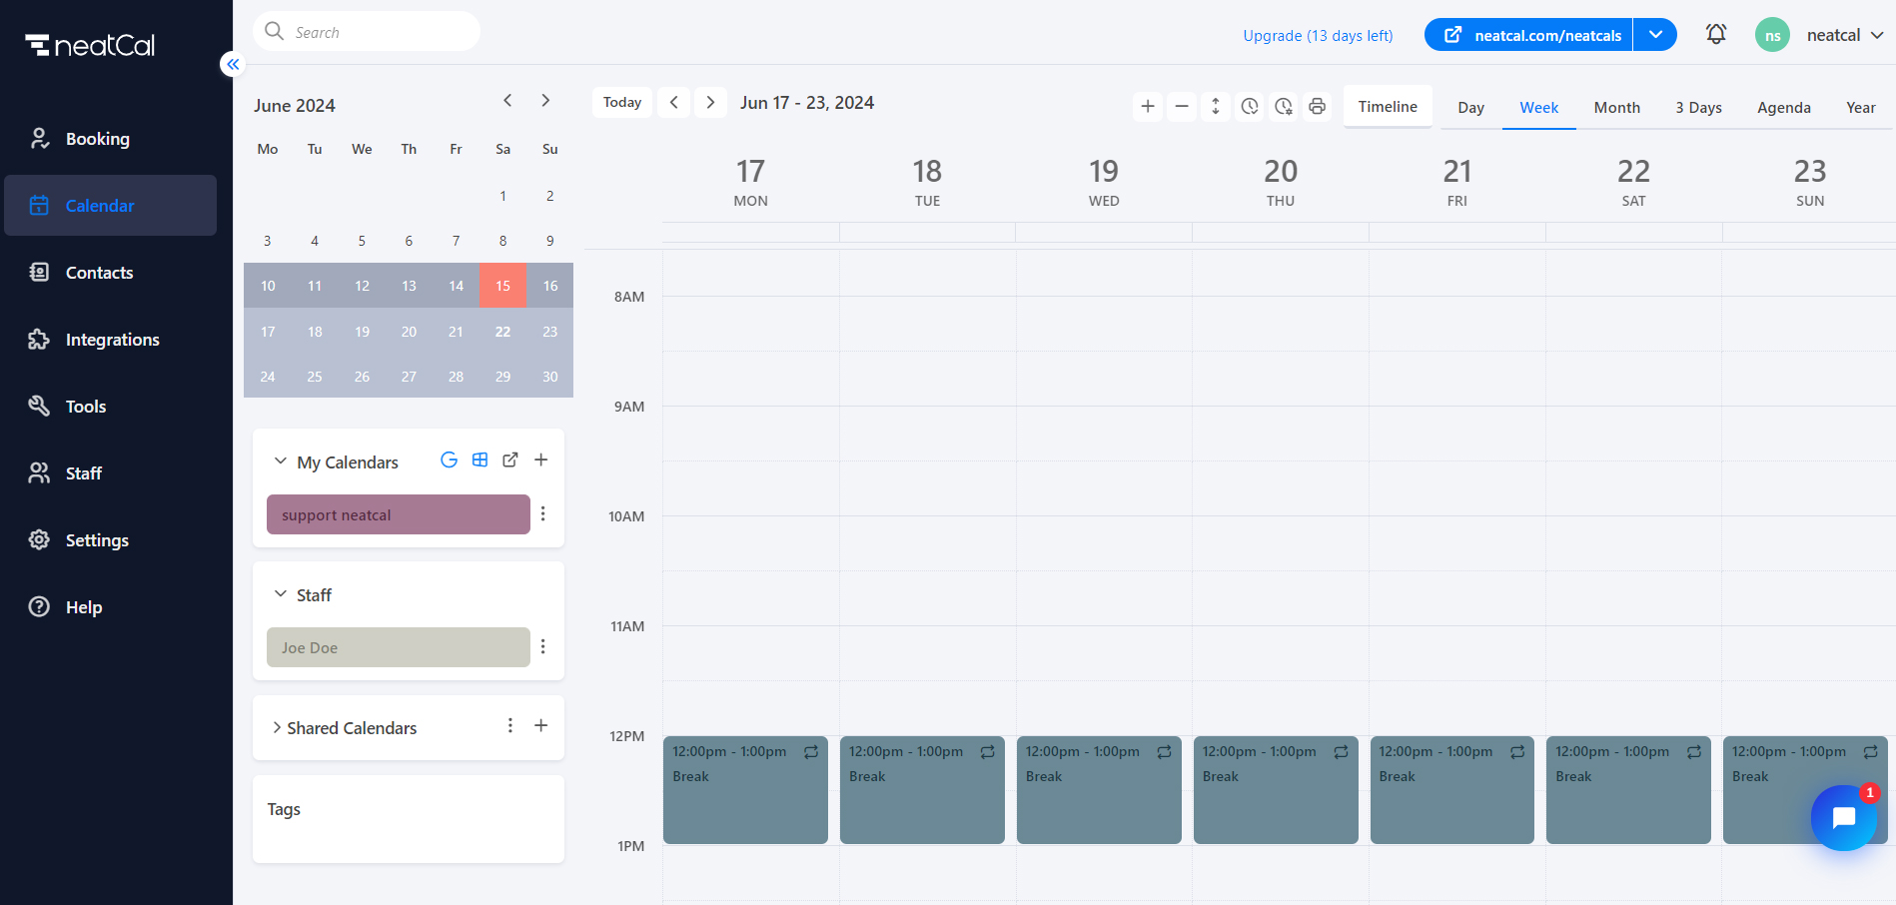Screen dimensions: 1896x905
Task: Toggle the Joe Doe staff calendar
Action: (x=399, y=647)
